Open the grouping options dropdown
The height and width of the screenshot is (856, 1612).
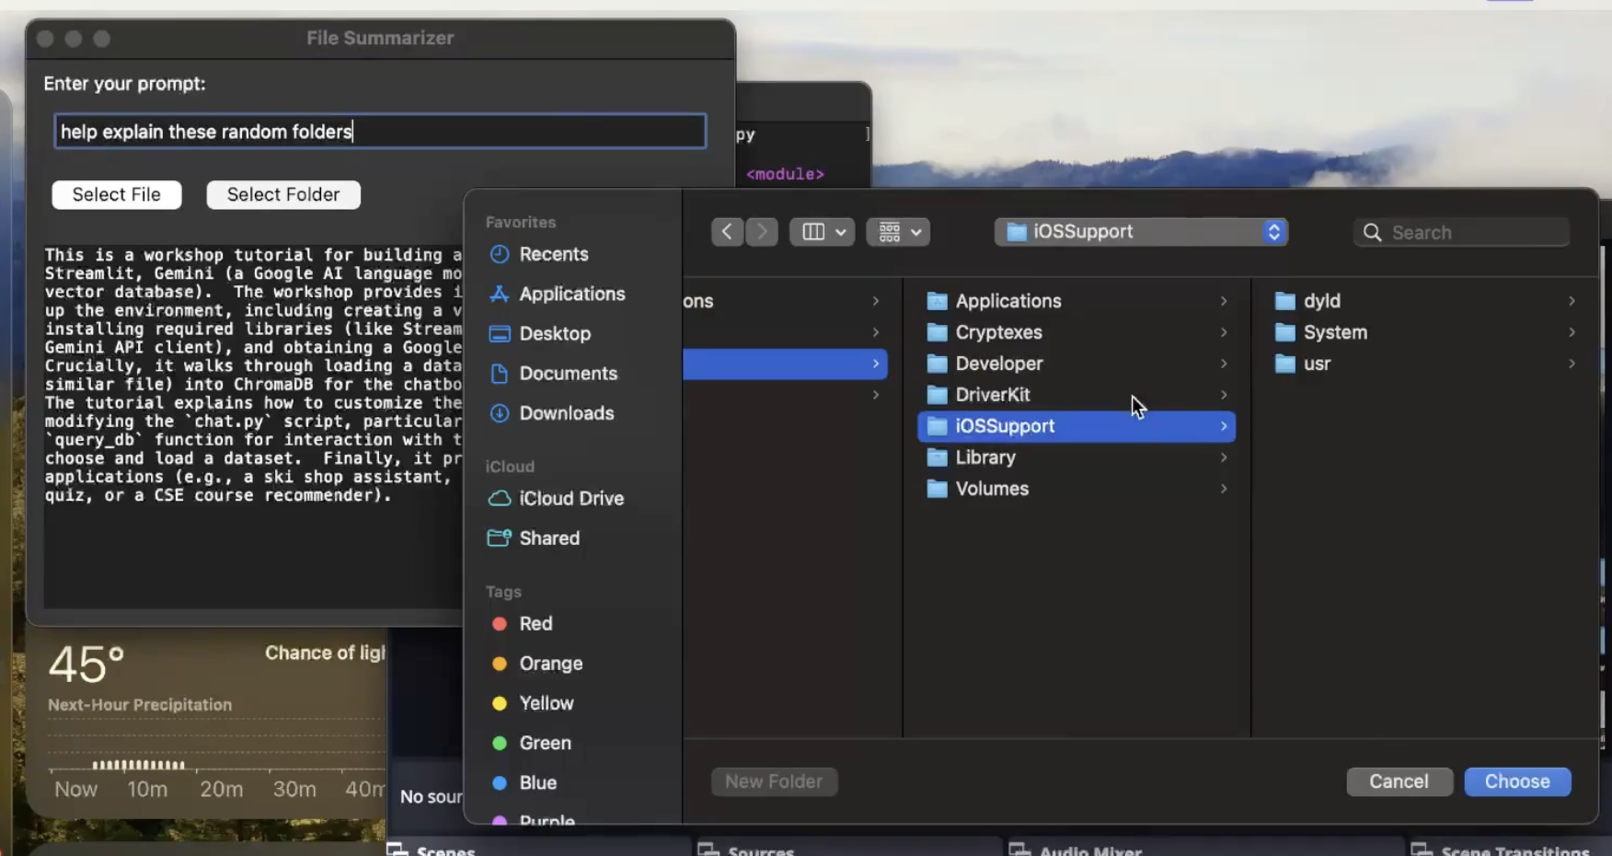898,232
